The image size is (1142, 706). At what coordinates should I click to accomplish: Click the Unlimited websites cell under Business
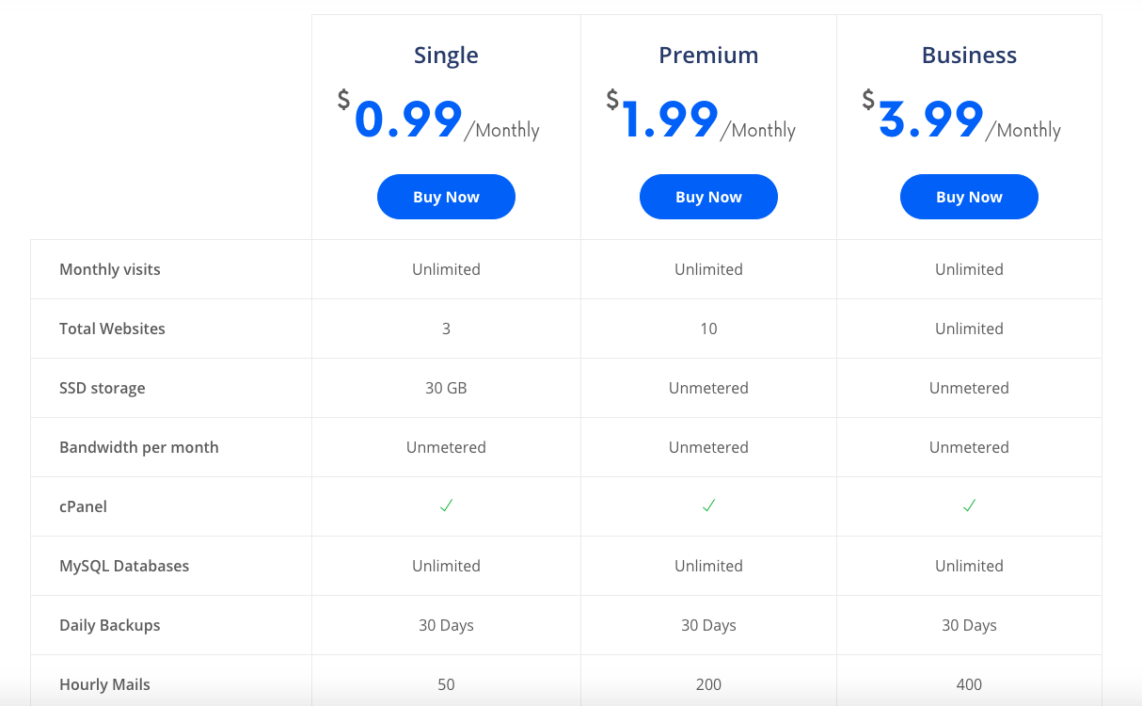(969, 328)
